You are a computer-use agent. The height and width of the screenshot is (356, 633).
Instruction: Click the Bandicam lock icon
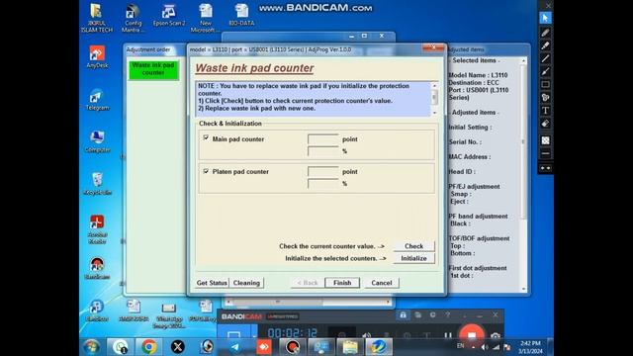pos(403,315)
